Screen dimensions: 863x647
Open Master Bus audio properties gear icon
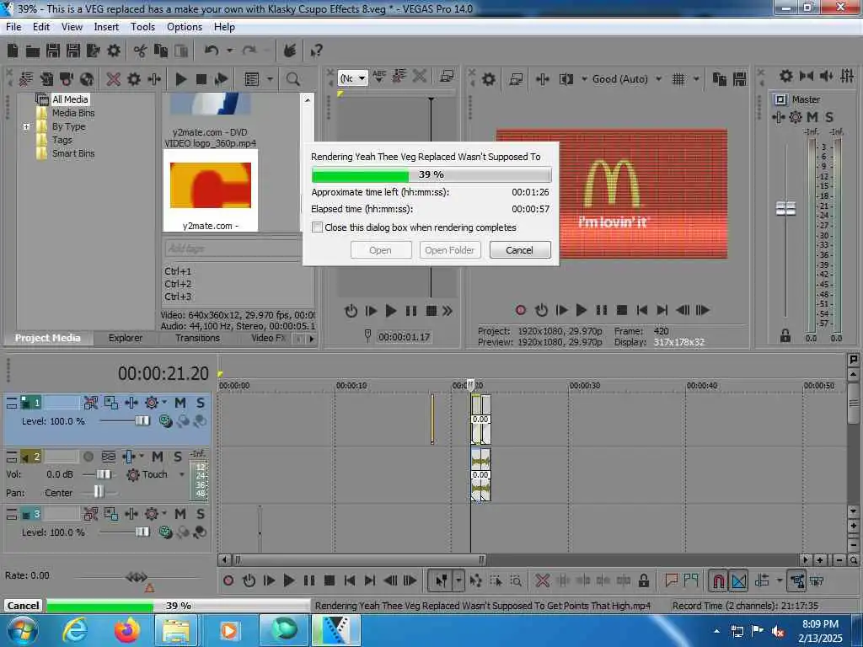786,76
